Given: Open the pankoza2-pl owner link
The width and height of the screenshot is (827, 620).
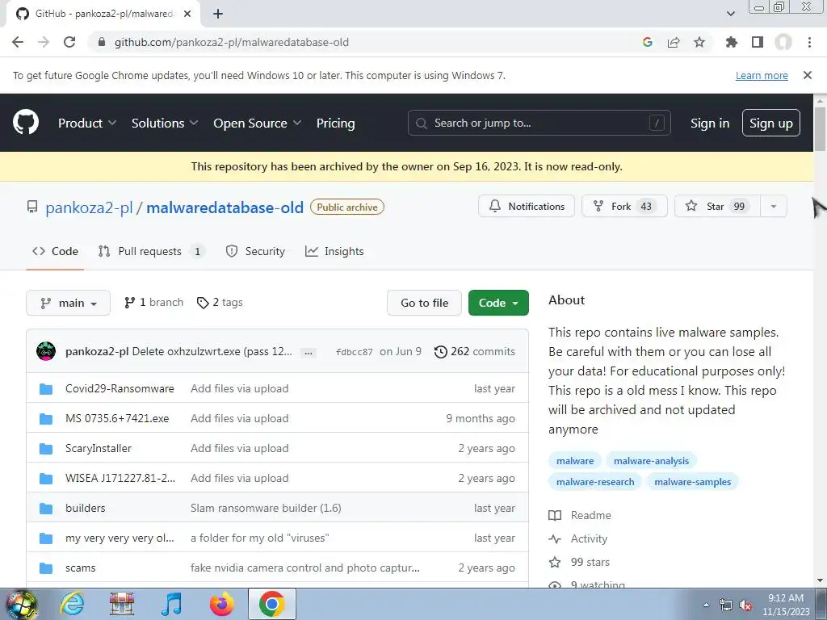Looking at the screenshot, I should point(89,207).
